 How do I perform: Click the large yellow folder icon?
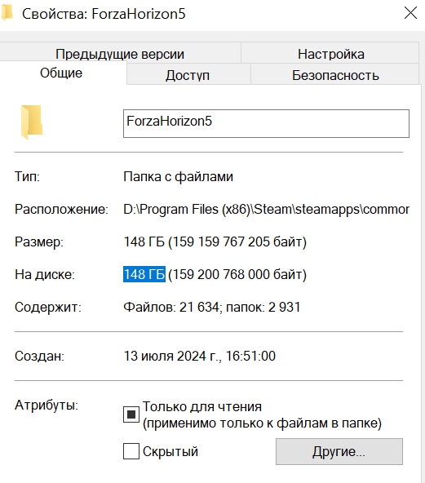coord(32,122)
